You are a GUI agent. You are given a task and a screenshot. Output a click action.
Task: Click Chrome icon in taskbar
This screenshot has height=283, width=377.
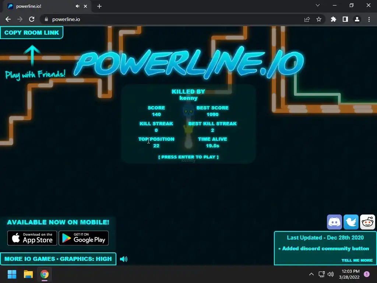pyautogui.click(x=45, y=274)
